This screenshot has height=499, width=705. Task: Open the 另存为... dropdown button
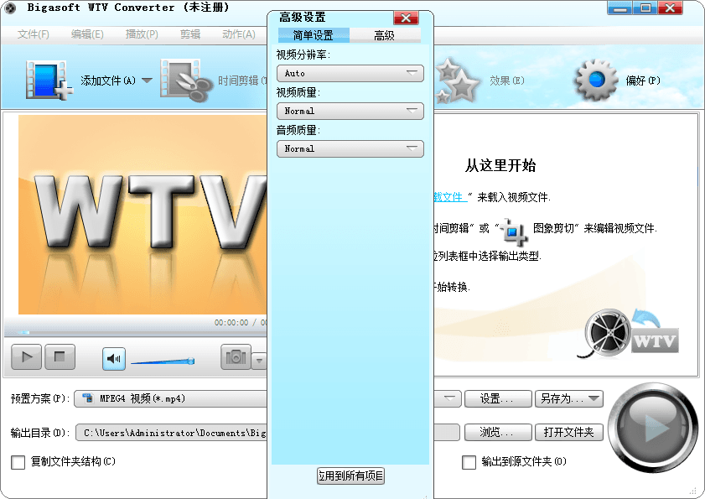click(568, 398)
